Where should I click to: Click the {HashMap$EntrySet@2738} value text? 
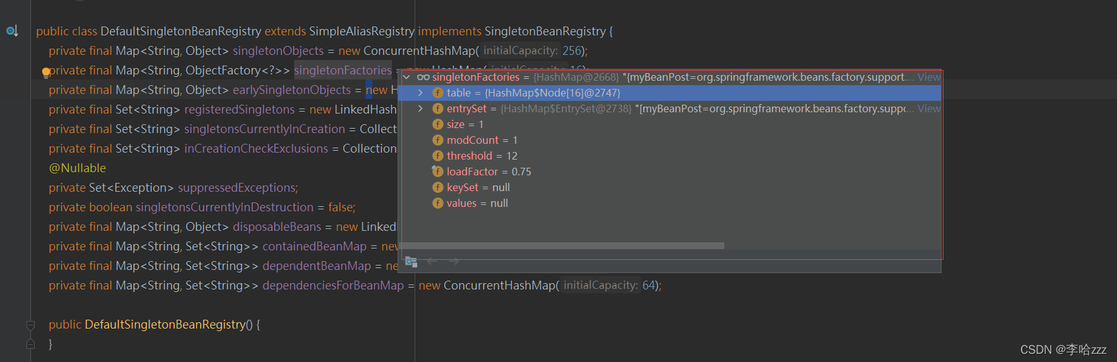tap(566, 108)
